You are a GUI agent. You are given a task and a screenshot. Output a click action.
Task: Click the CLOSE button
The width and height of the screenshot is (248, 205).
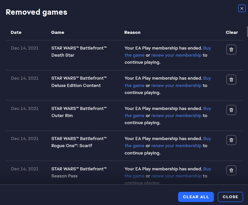pos(230,197)
